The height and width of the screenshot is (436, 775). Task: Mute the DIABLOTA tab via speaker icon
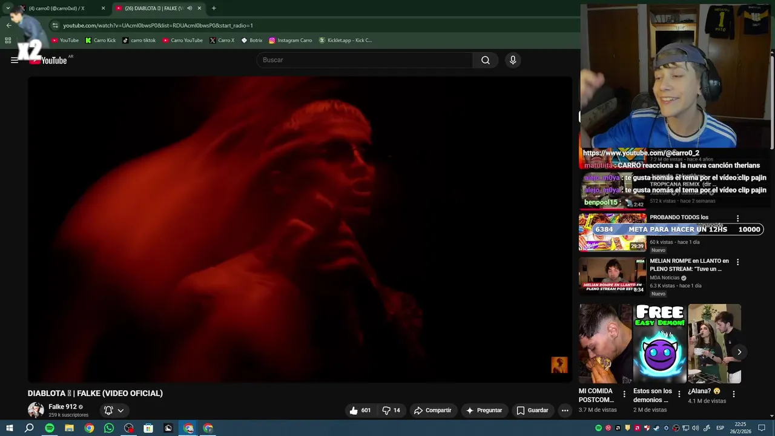[x=190, y=8]
